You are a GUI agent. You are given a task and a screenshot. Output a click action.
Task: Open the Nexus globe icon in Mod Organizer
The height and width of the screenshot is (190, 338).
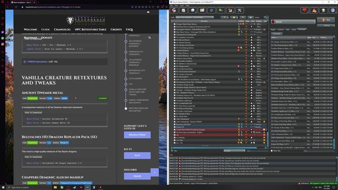coord(193,11)
